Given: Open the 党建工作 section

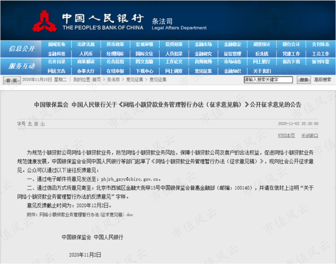Looking at the screenshot, I should pos(291,54).
